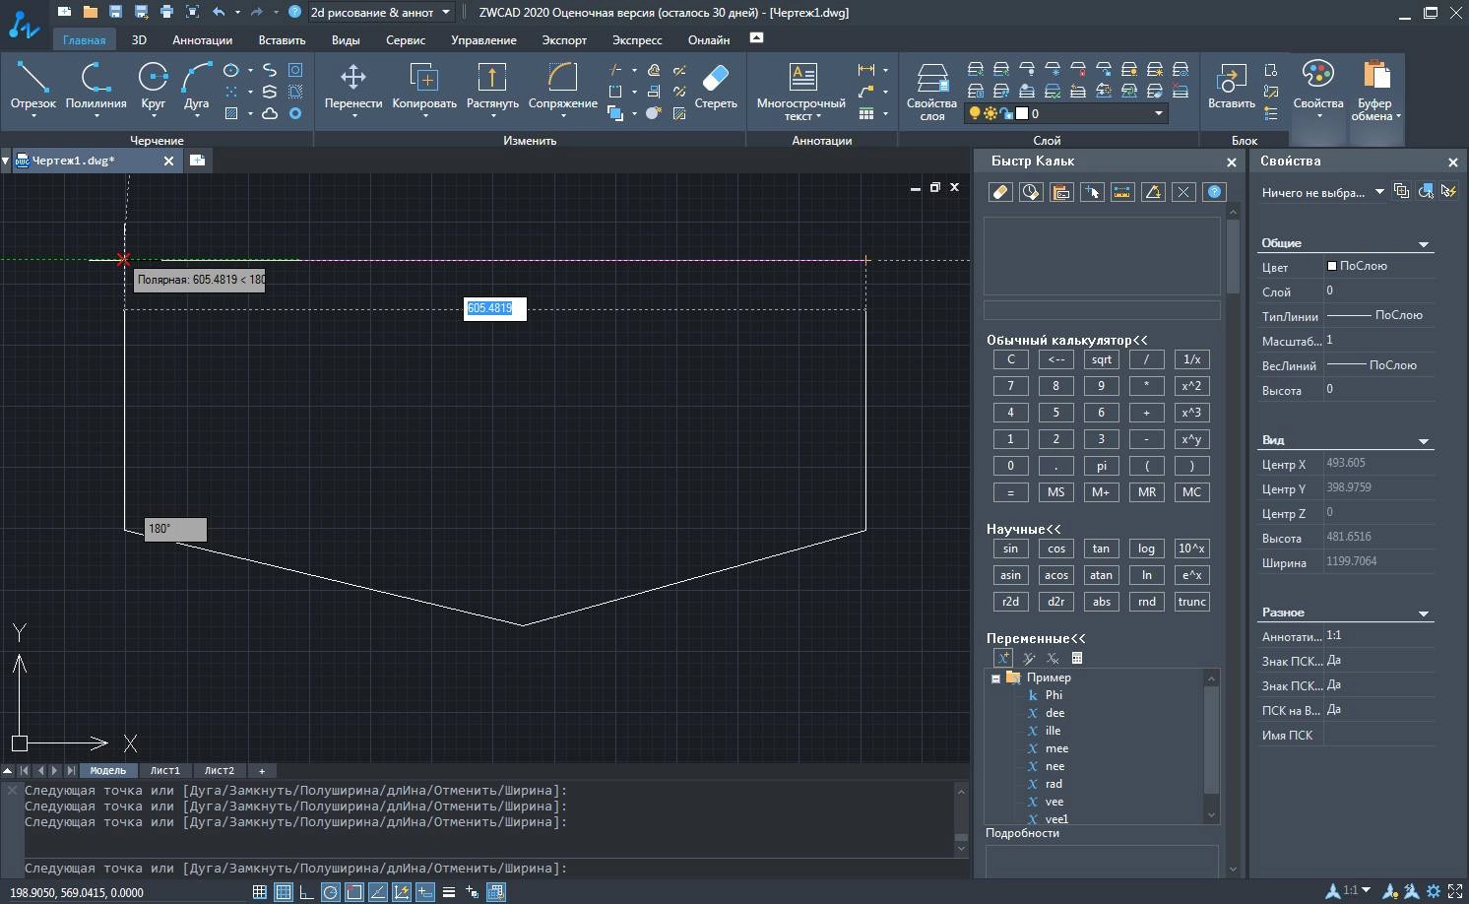Collapse the Общие properties section
This screenshot has height=904, width=1469.
[x=1423, y=244]
